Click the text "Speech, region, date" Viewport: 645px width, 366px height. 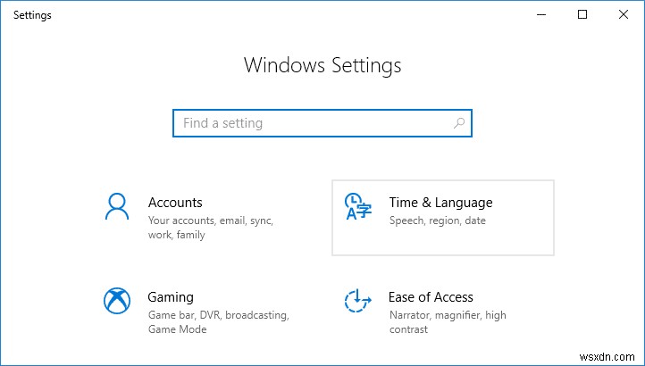[x=437, y=220]
